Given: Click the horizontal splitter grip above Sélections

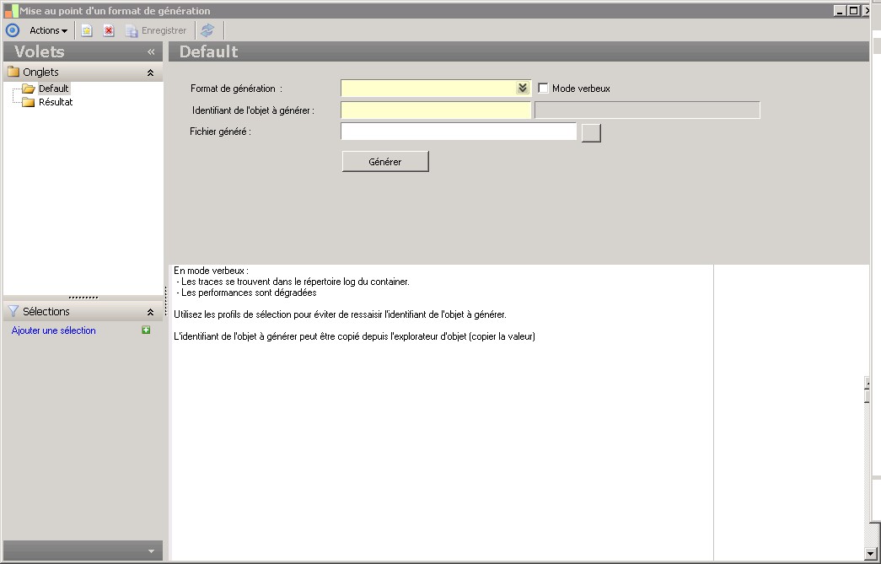Looking at the screenshot, I should click(x=83, y=297).
